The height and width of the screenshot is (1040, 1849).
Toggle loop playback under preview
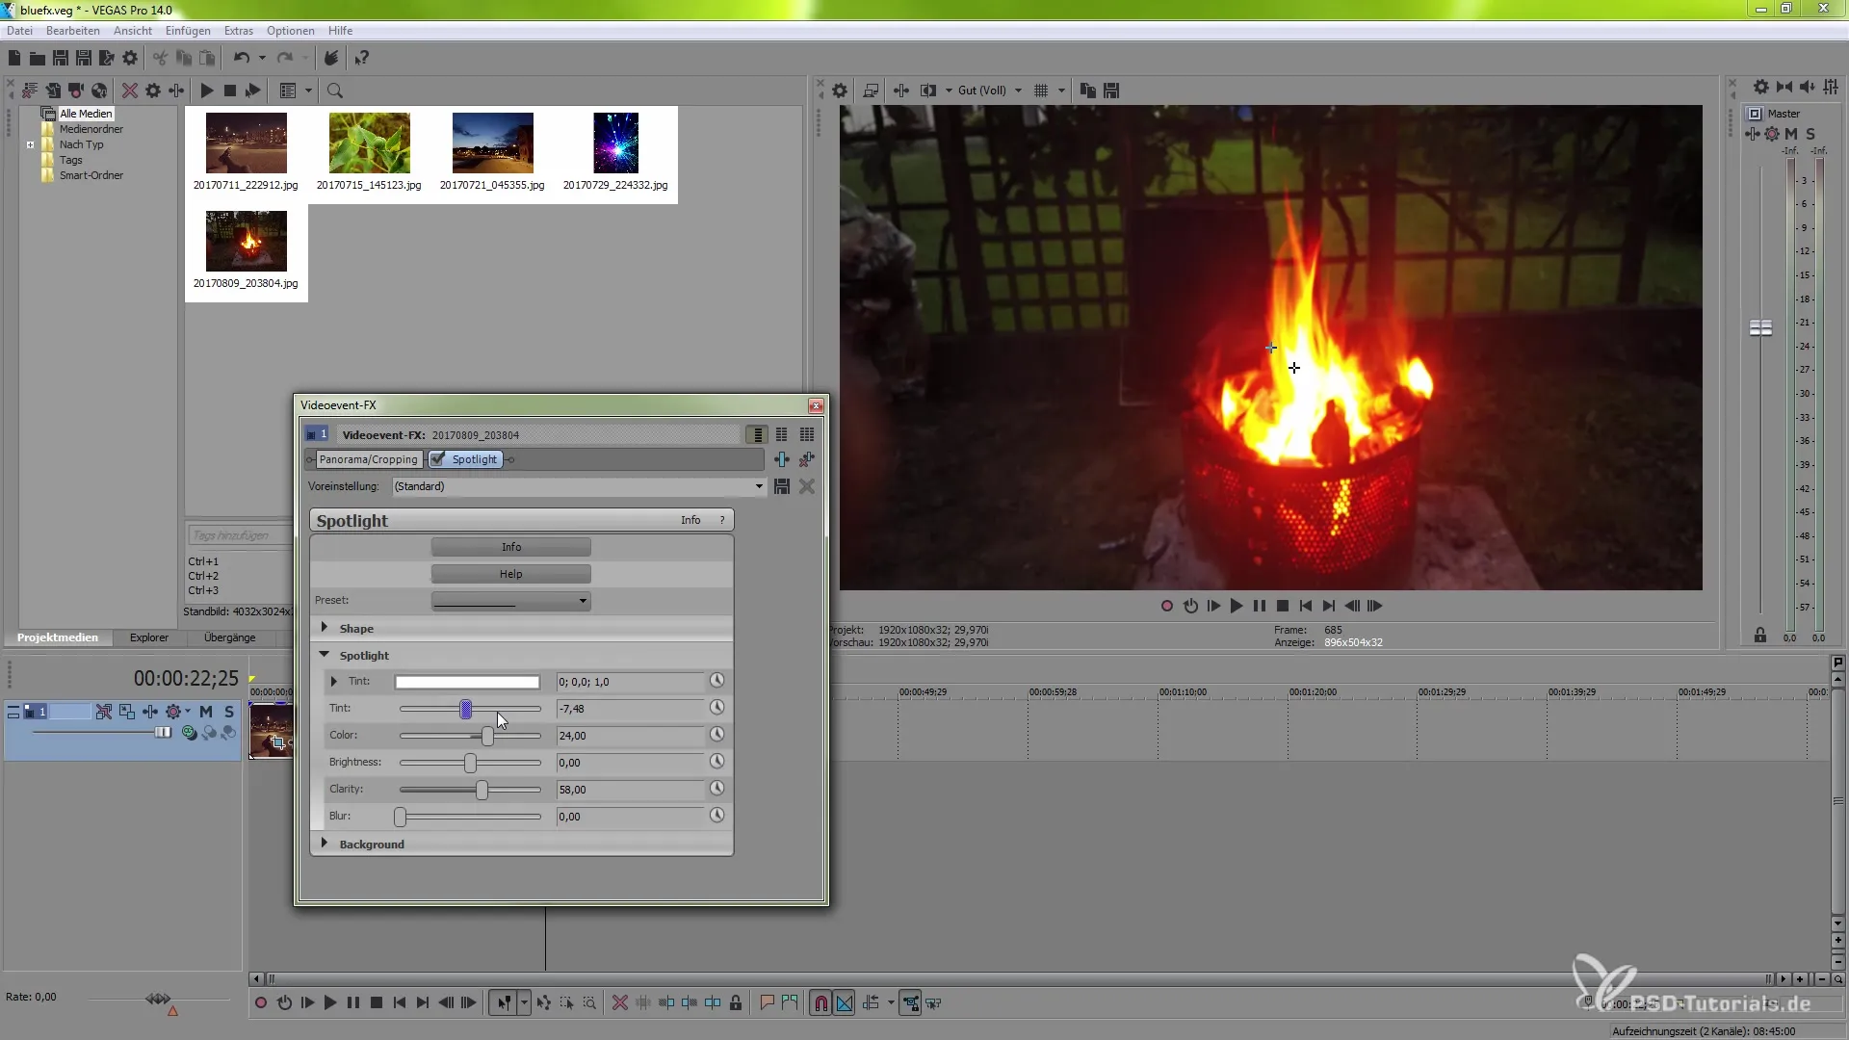tap(1190, 606)
